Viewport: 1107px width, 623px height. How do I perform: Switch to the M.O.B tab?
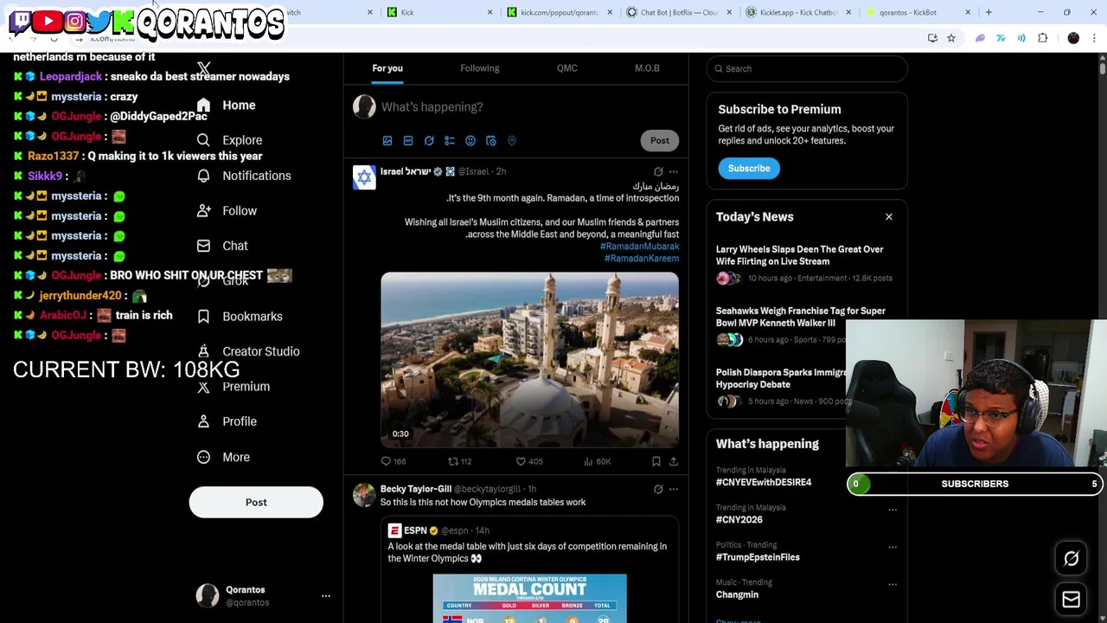(647, 68)
